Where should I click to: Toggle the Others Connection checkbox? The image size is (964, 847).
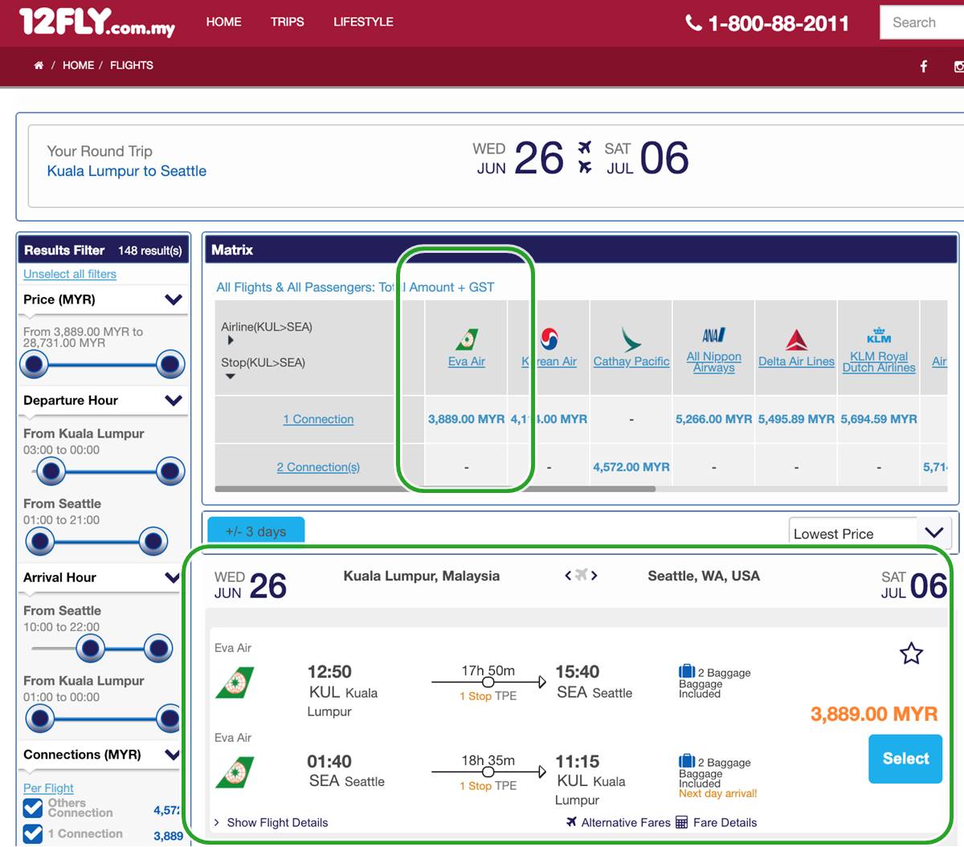(x=33, y=808)
